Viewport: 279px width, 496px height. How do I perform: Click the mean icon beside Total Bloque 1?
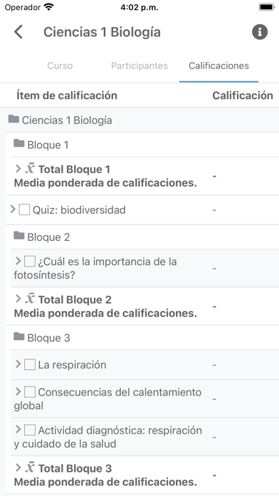[30, 169]
